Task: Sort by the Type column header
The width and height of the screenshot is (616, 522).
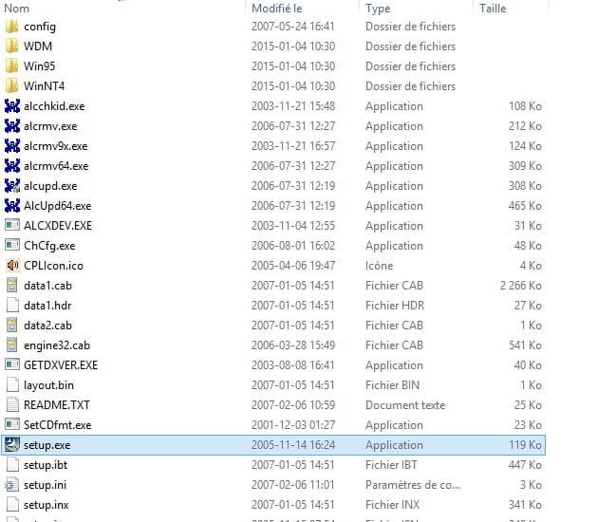Action: click(x=378, y=9)
